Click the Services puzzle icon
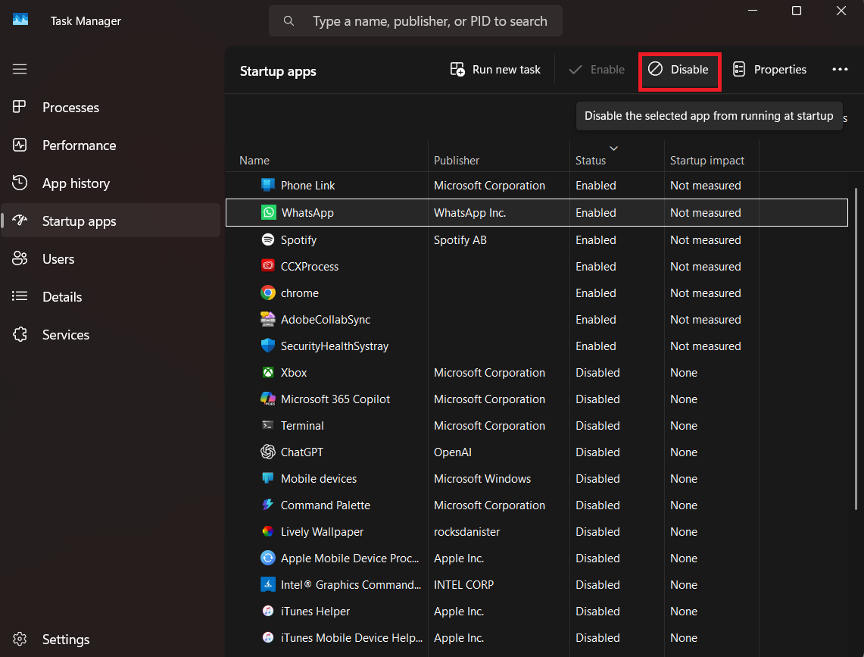The width and height of the screenshot is (864, 657). pyautogui.click(x=20, y=334)
